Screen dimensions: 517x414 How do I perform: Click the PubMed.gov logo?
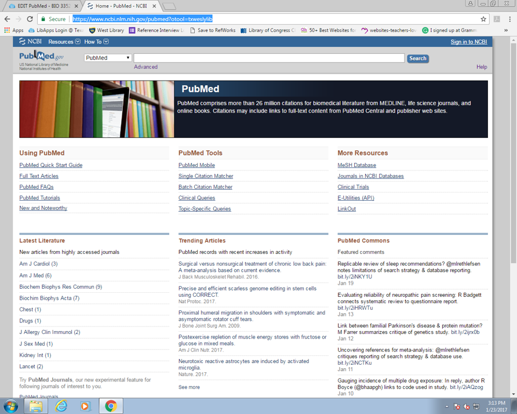[41, 56]
